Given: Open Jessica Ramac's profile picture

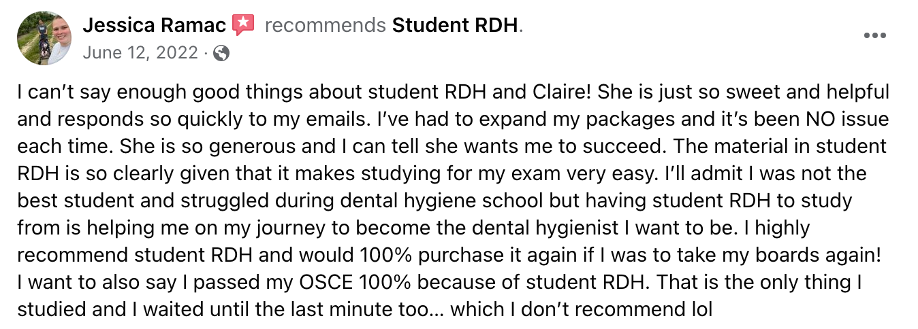Looking at the screenshot, I should 44,38.
